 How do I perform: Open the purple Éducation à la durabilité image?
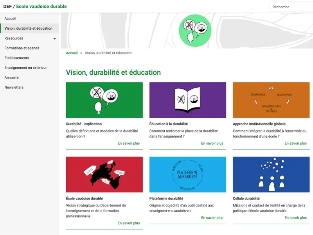[188, 100]
